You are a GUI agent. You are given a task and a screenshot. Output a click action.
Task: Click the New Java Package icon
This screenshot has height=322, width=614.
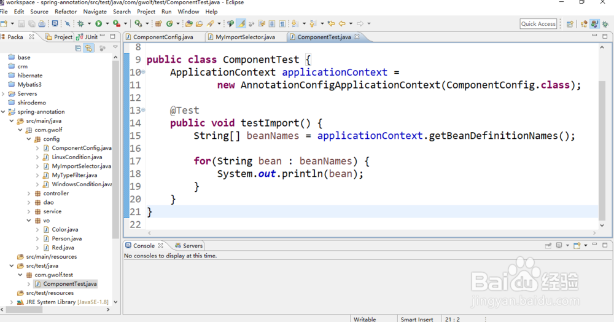(x=158, y=24)
